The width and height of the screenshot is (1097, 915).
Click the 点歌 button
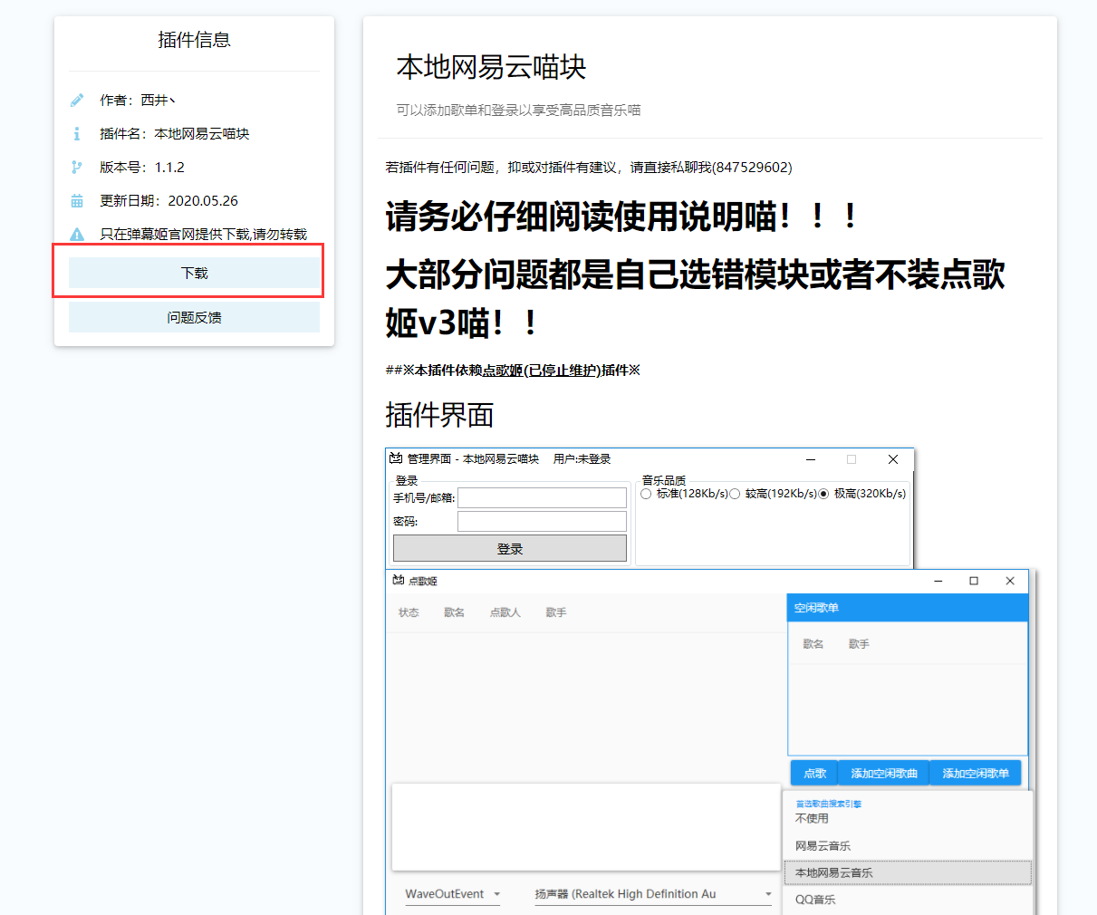tap(814, 773)
